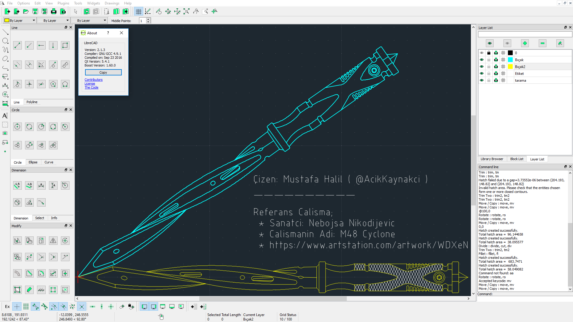The width and height of the screenshot is (573, 322).
Task: Float the Dimension panel via undock icon
Action: click(x=66, y=170)
